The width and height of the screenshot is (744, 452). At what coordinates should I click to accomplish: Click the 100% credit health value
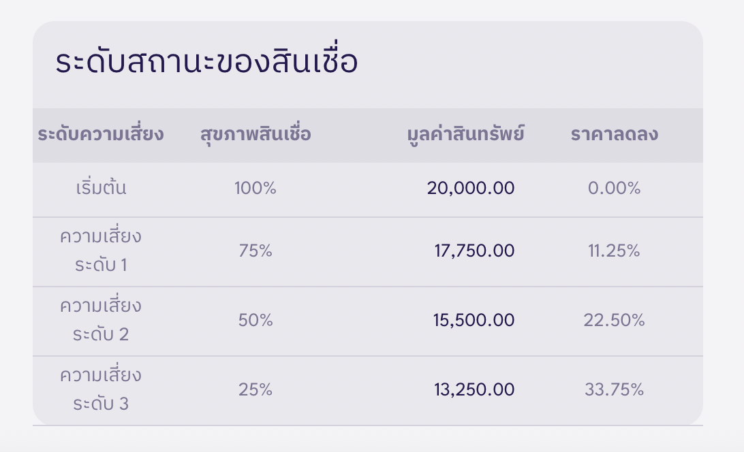(x=255, y=189)
